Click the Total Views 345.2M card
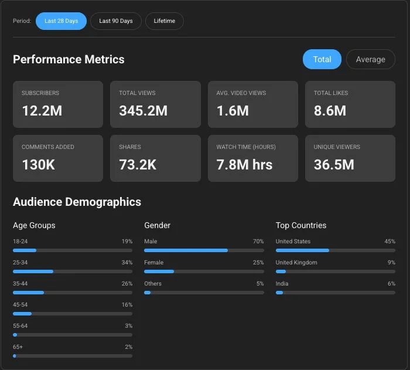The height and width of the screenshot is (370, 410). click(155, 104)
